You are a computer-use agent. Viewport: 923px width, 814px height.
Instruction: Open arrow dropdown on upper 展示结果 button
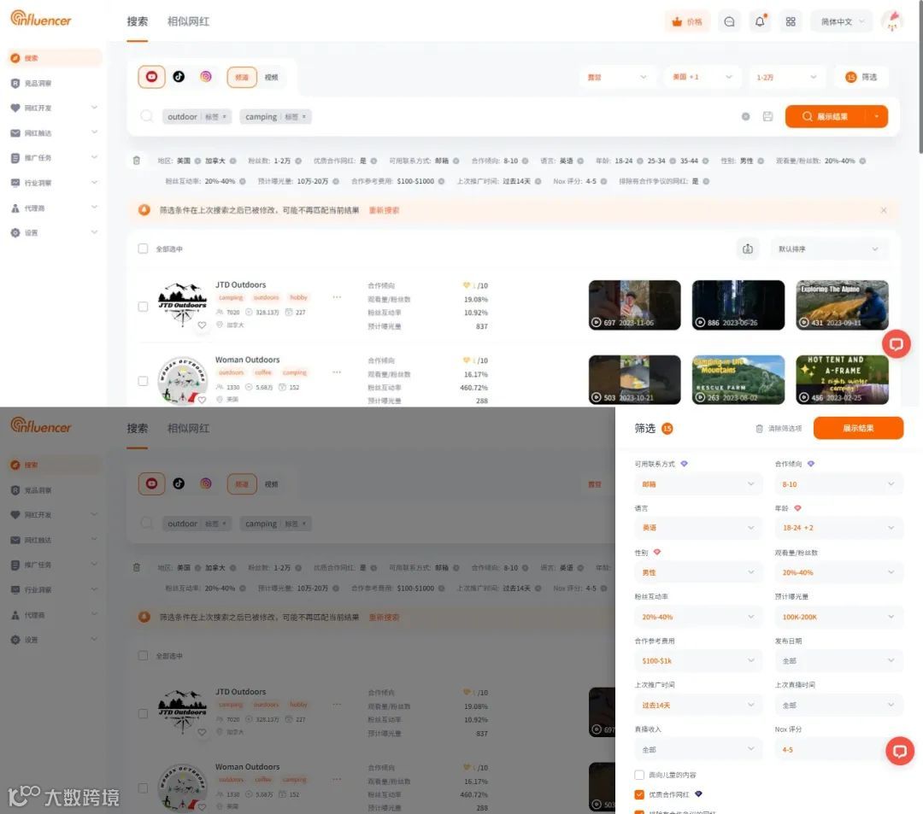[x=877, y=116]
